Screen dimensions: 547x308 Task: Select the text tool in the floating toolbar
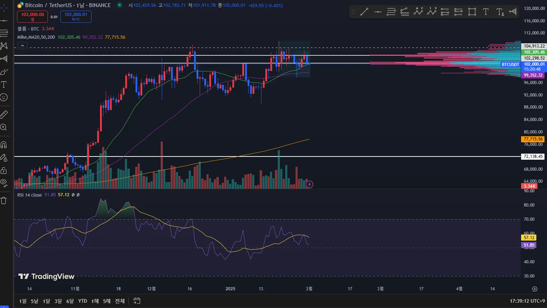tap(486, 12)
